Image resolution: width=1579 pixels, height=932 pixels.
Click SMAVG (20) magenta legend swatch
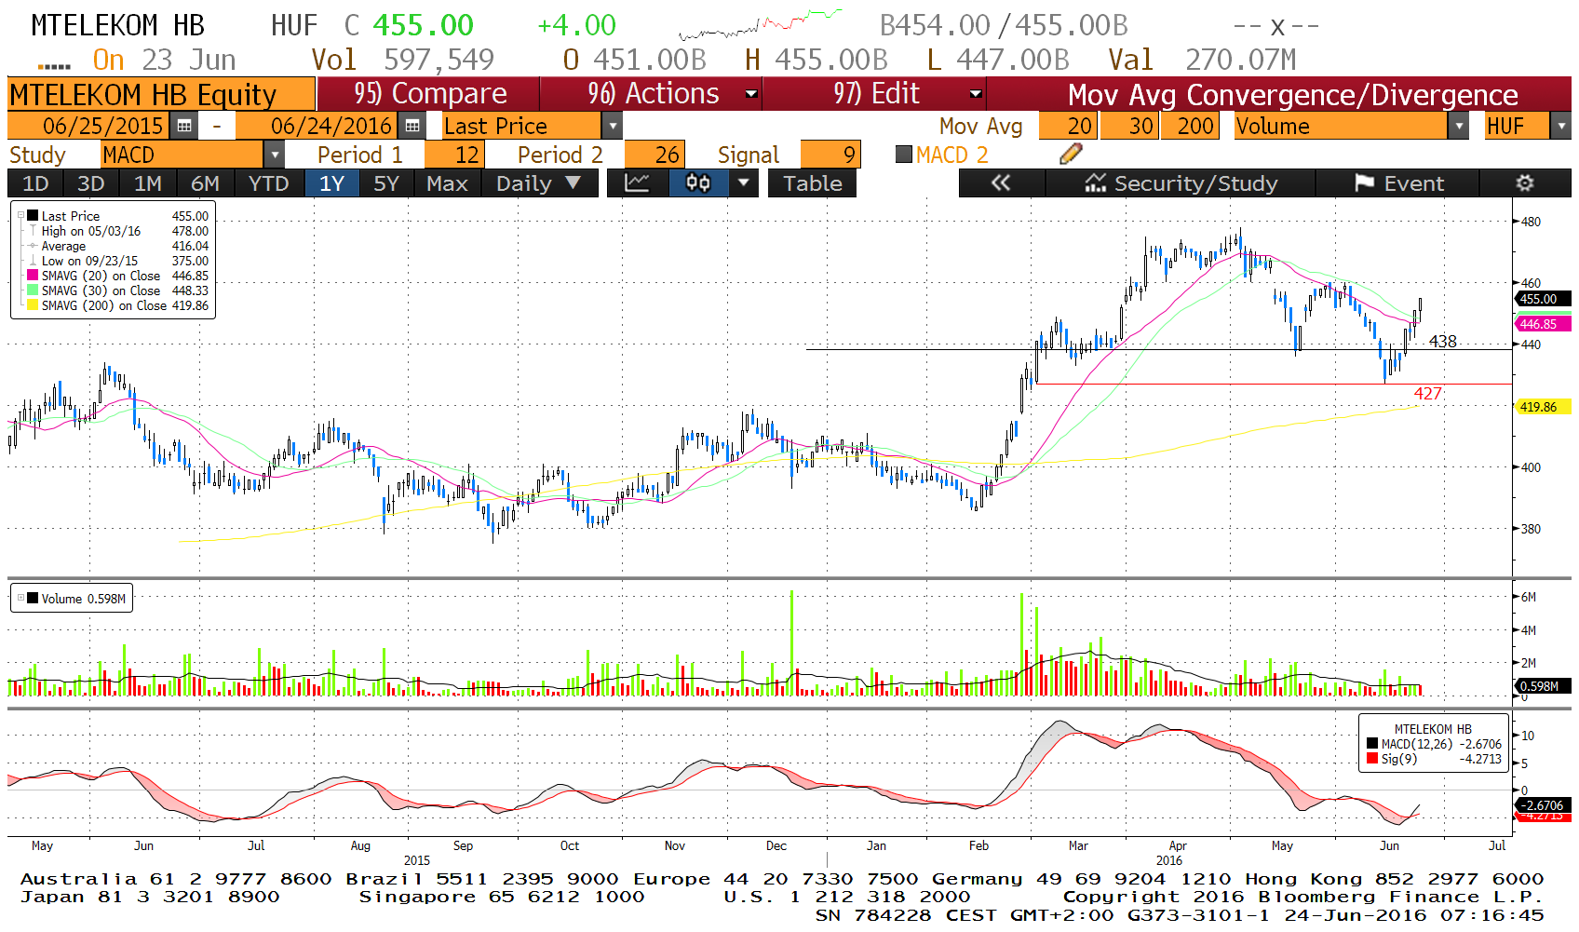[33, 276]
